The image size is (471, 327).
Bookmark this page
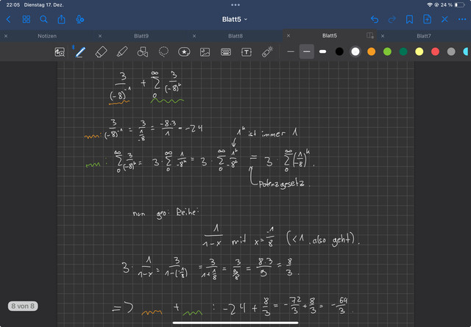[x=409, y=20]
